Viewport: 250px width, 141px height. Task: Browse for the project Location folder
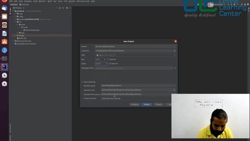tap(175, 51)
